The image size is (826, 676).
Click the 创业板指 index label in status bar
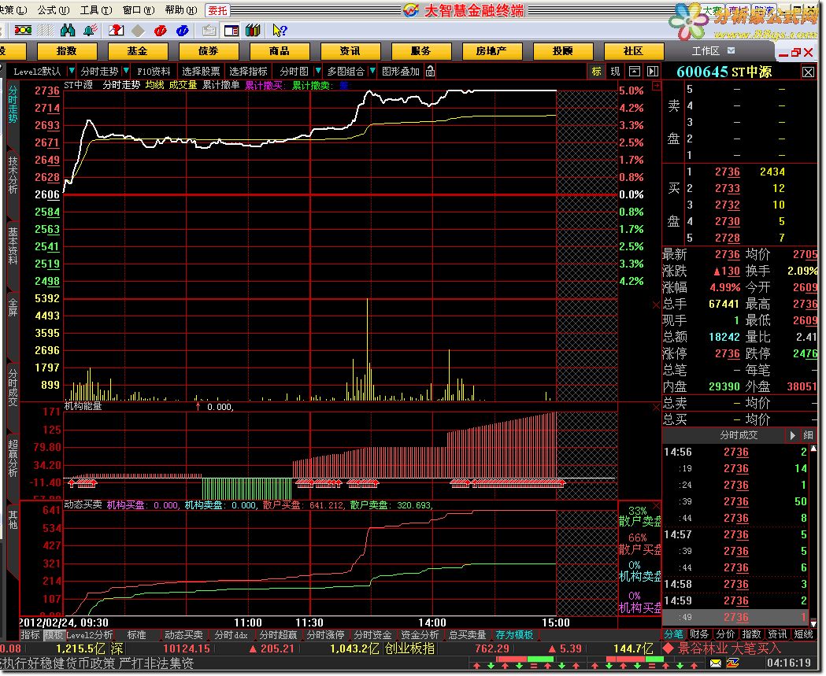(x=409, y=648)
